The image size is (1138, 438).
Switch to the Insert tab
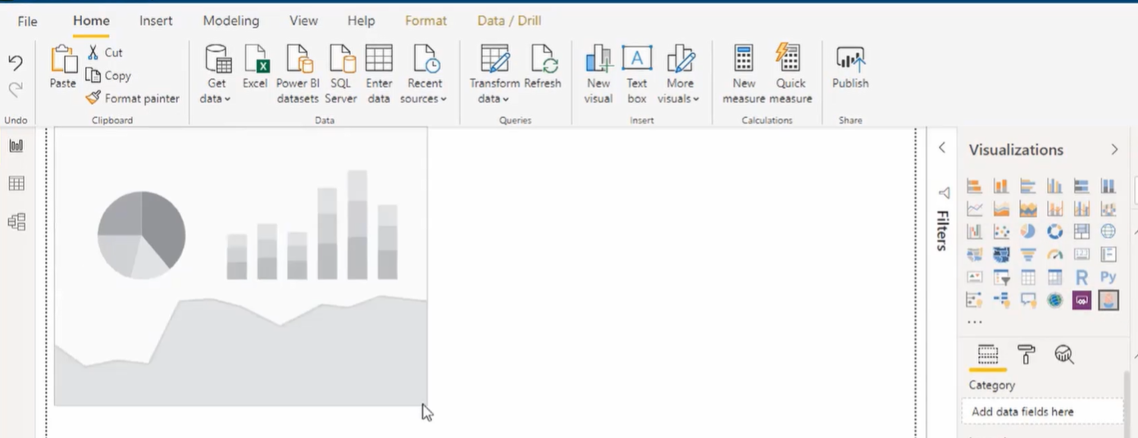point(156,20)
